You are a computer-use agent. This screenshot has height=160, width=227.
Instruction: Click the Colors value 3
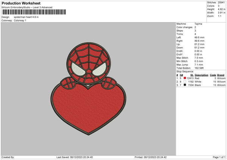pyautogui.click(x=219, y=6)
